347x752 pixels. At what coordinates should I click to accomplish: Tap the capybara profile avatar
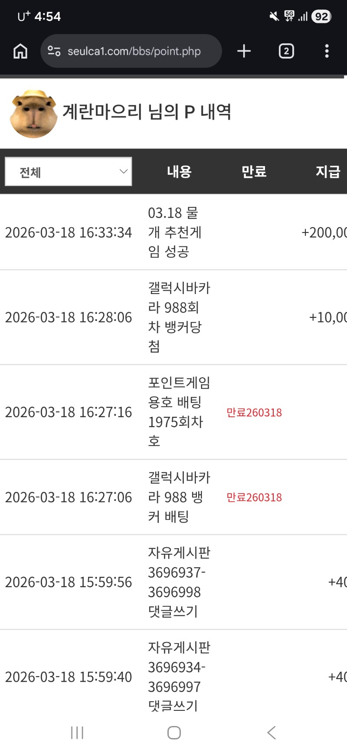[x=33, y=114]
